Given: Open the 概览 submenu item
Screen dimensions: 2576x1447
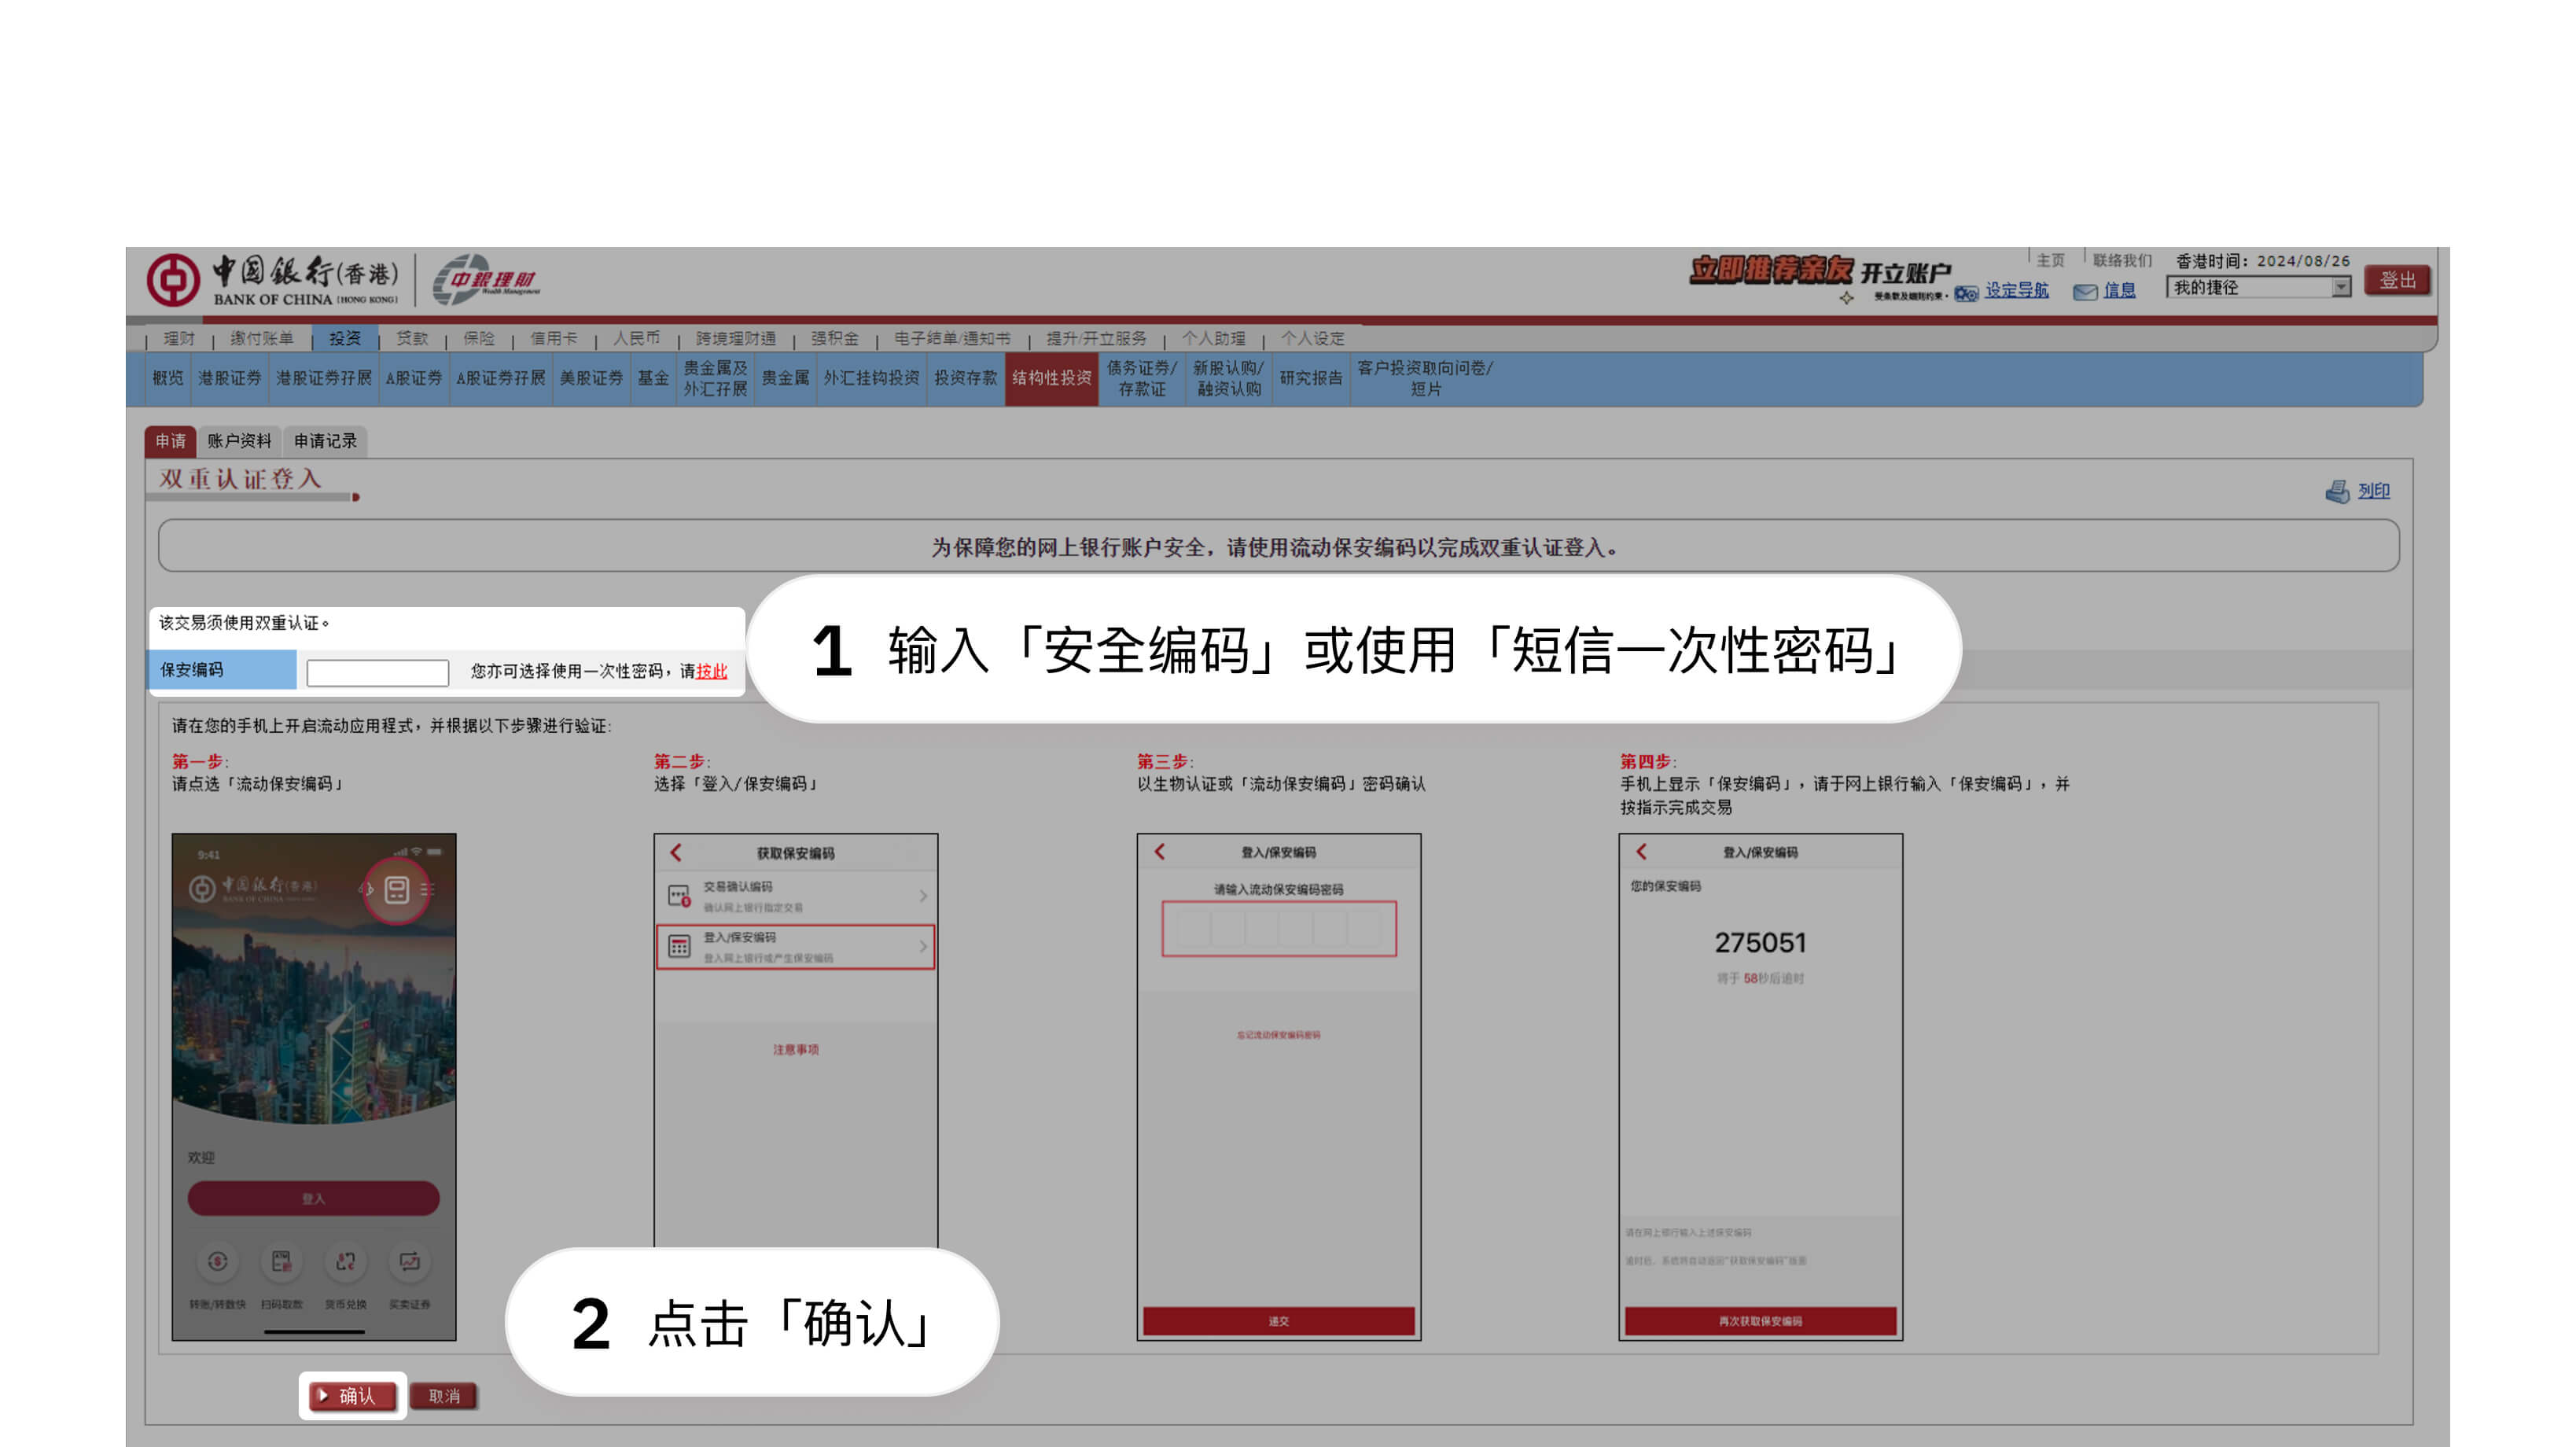Looking at the screenshot, I should coord(168,378).
